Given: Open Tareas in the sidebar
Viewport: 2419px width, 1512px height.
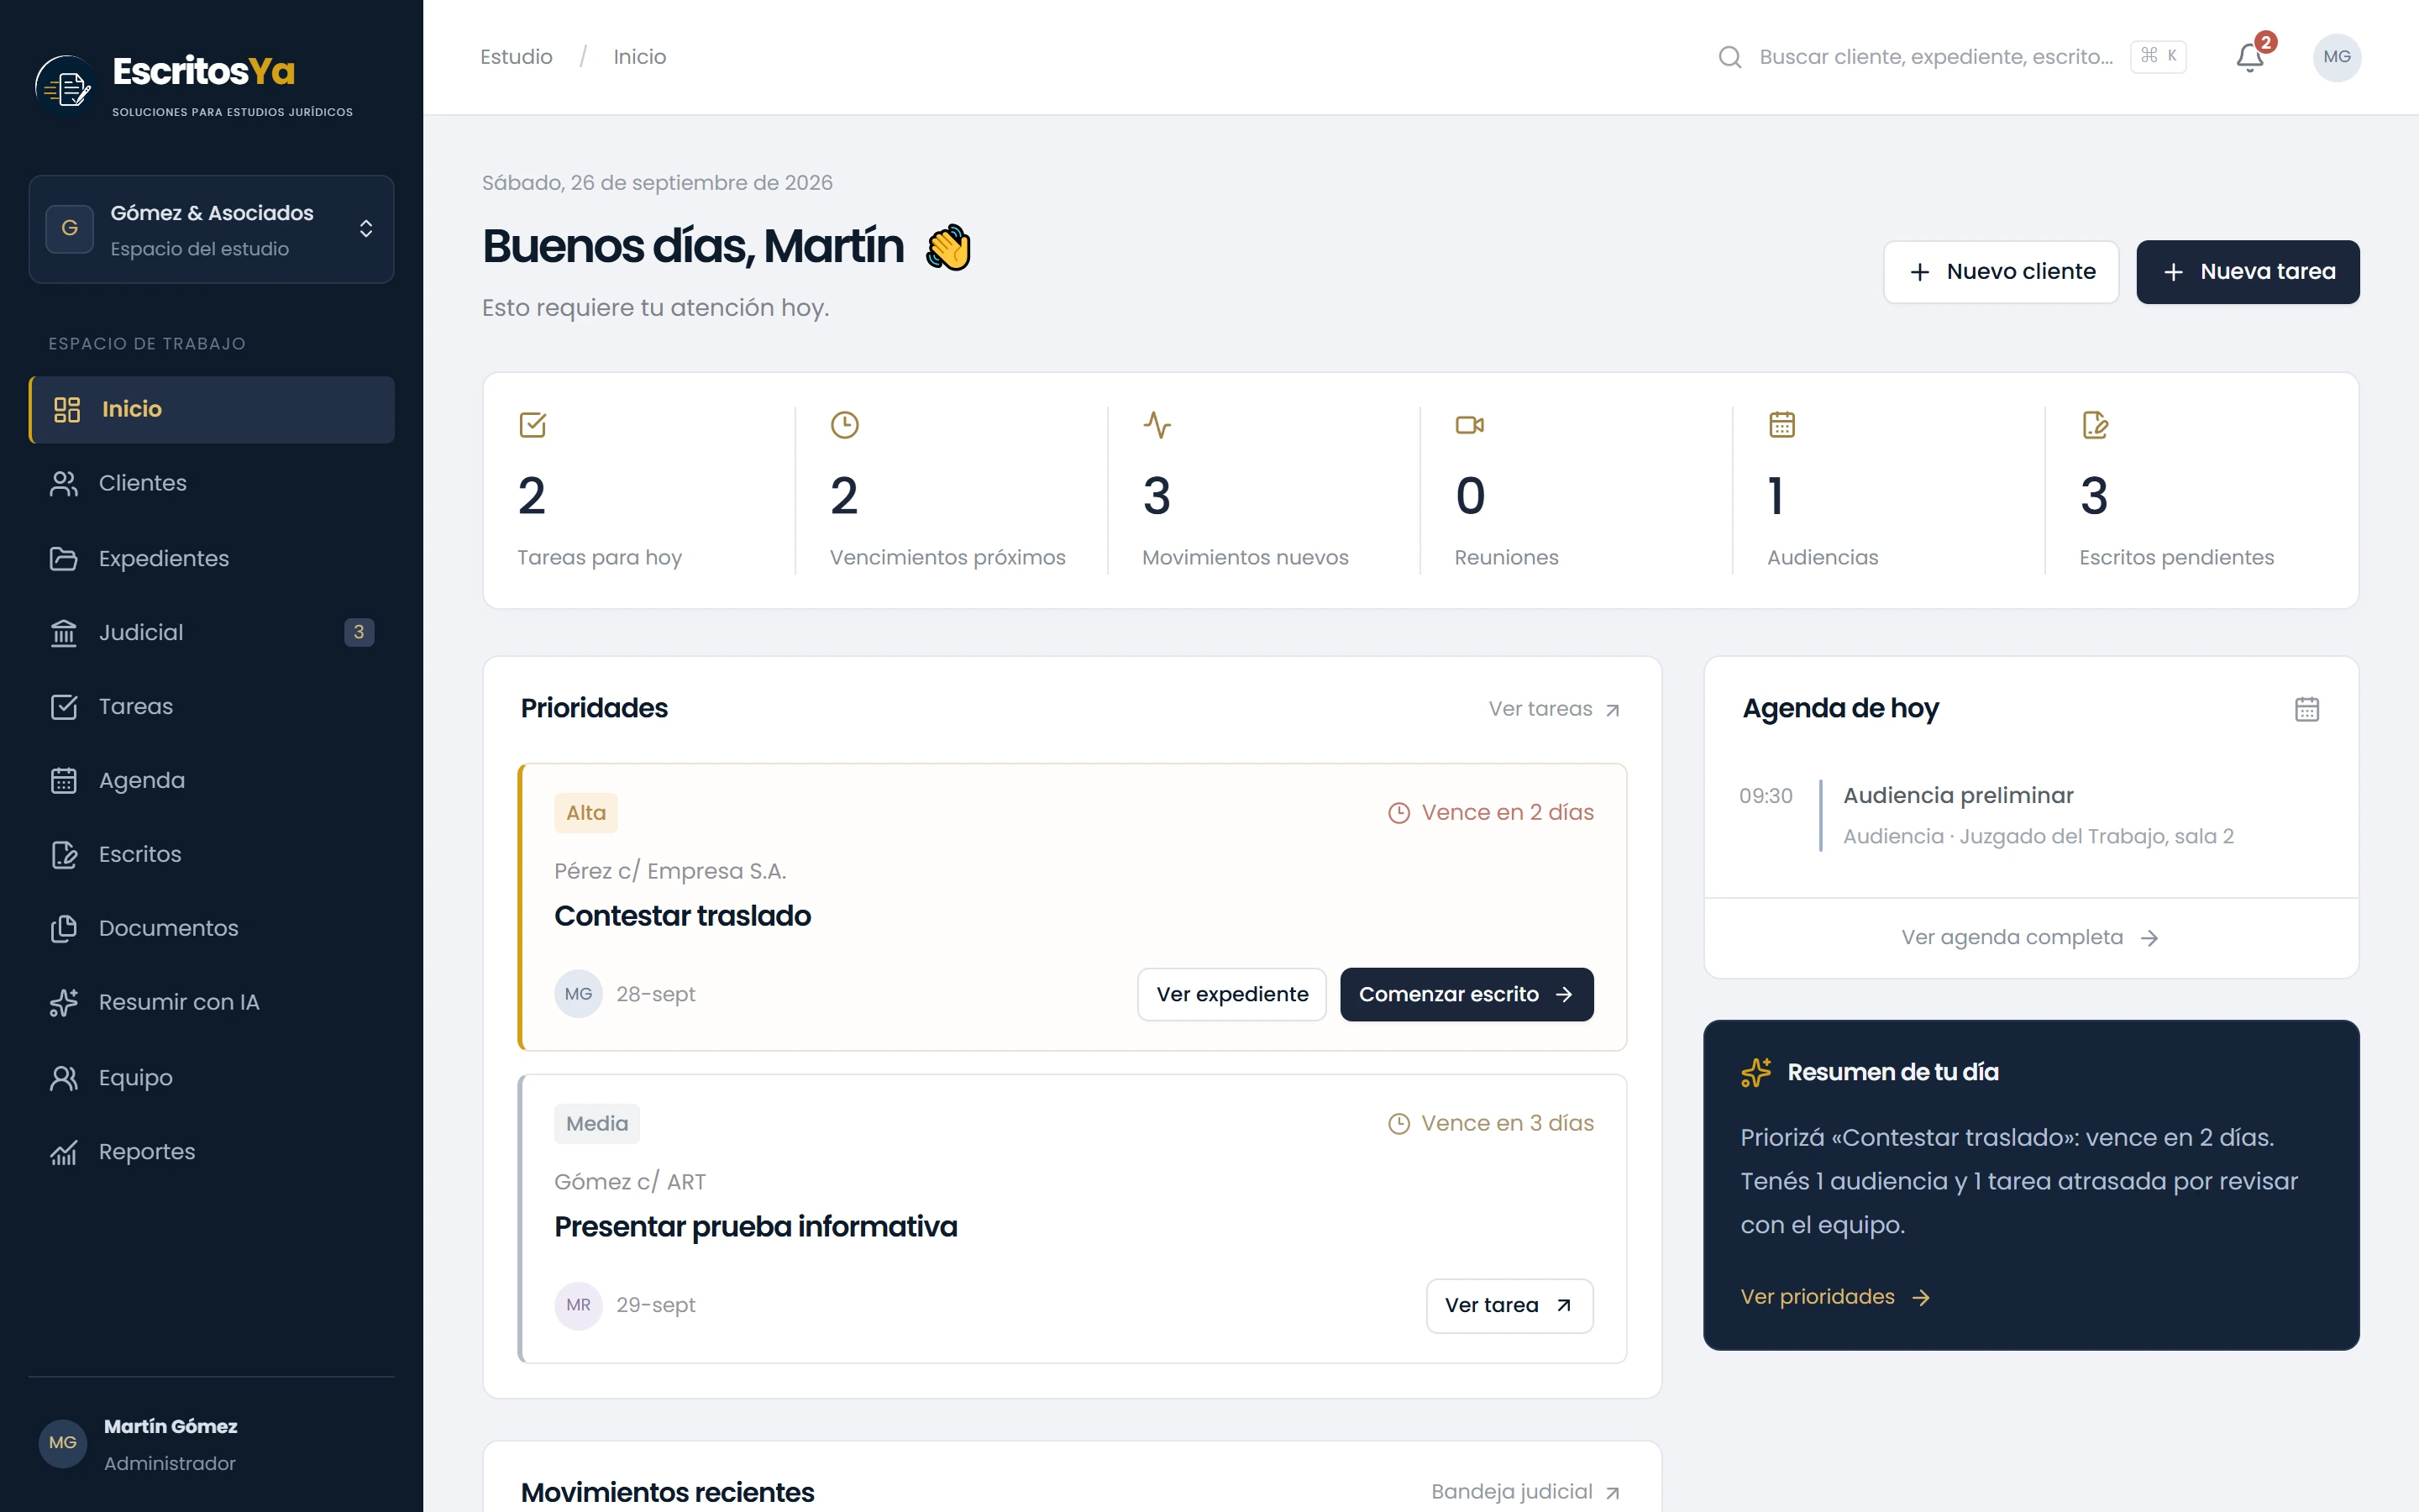Looking at the screenshot, I should click(x=211, y=706).
